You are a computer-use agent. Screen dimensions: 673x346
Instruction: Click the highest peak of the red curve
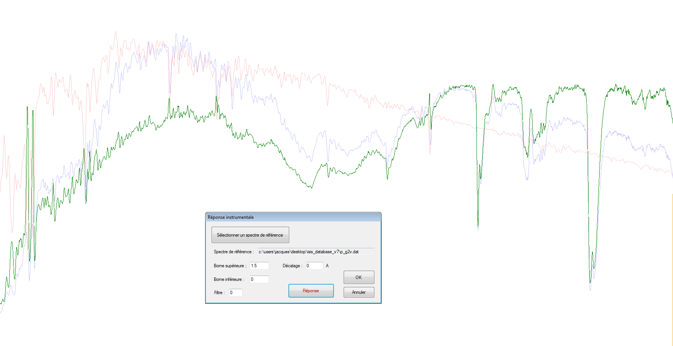[115, 32]
